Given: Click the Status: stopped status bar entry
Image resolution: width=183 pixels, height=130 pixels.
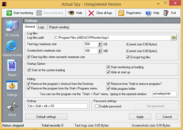Looking at the screenshot, I should tap(13, 125).
